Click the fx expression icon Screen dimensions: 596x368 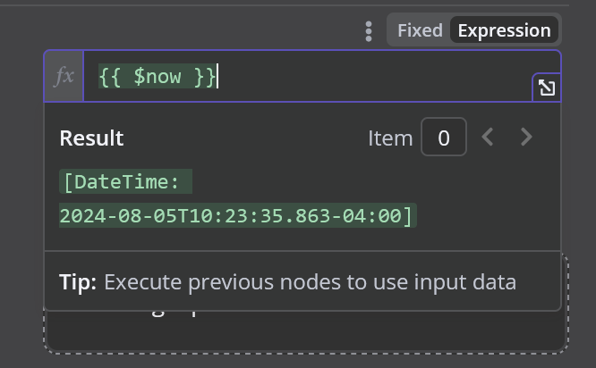(64, 76)
